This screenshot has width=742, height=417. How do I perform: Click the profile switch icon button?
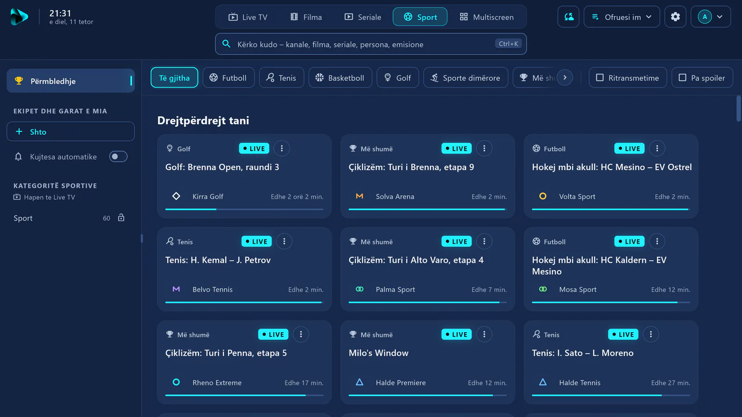tap(568, 17)
